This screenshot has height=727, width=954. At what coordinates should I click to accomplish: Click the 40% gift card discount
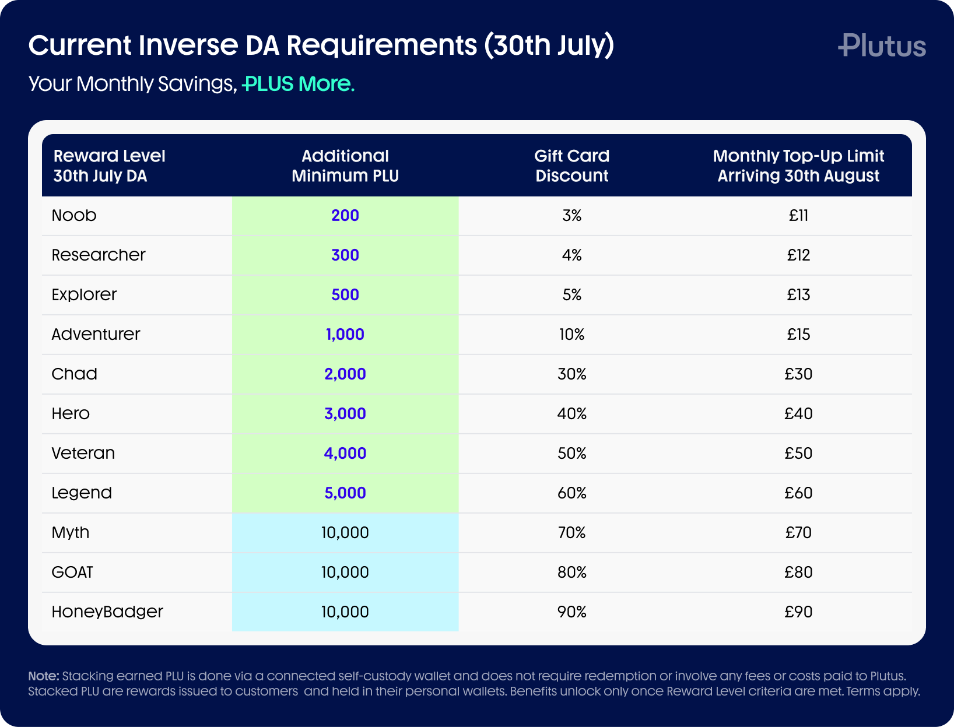click(x=572, y=413)
